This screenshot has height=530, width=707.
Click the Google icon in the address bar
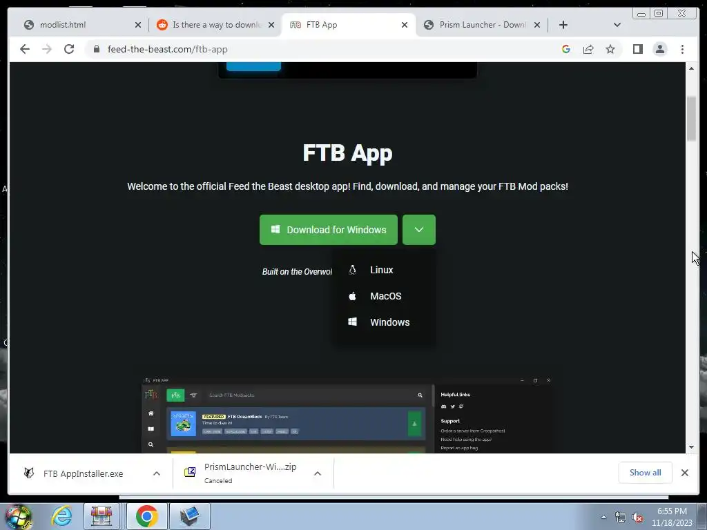[566, 49]
